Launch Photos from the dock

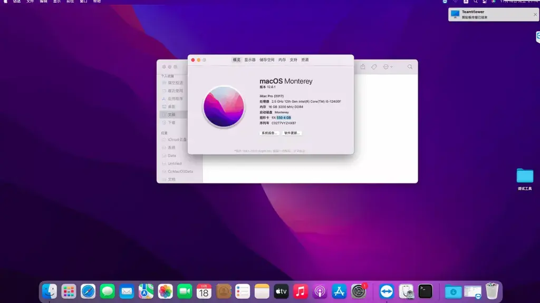coord(165,291)
